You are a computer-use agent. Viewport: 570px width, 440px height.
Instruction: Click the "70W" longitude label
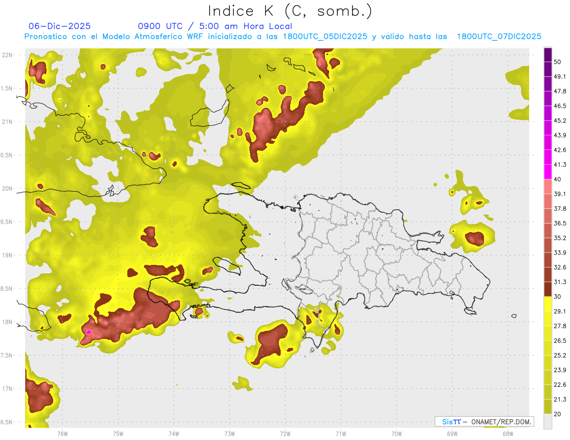pyautogui.click(x=397, y=434)
